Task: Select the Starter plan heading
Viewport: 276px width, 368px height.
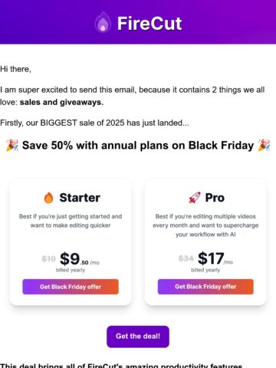Action: point(80,198)
